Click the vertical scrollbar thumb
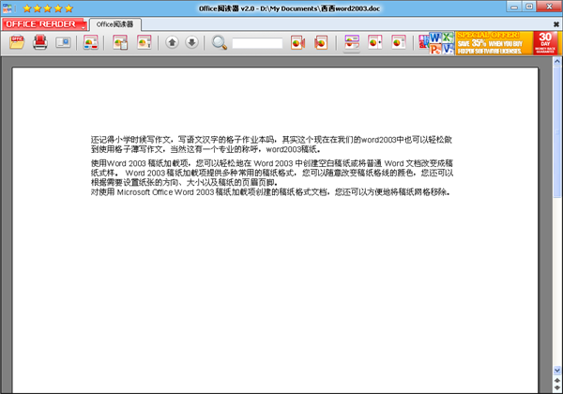 tap(556, 131)
